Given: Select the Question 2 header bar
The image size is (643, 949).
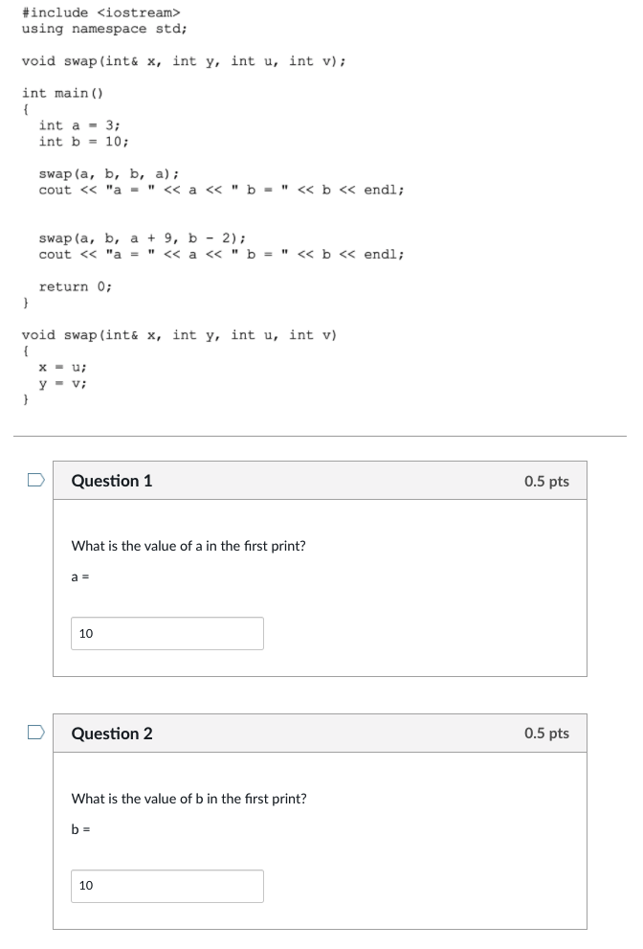Looking at the screenshot, I should (x=287, y=734).
